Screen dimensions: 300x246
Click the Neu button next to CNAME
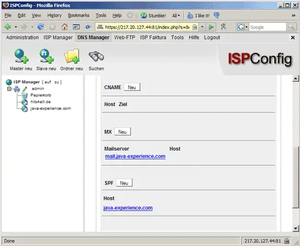132,87
